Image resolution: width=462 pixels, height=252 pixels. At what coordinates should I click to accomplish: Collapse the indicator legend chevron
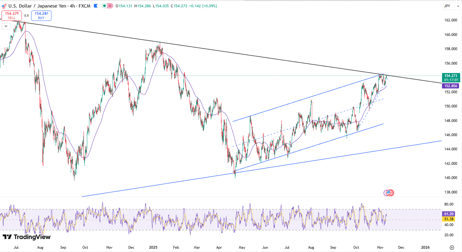(x=6, y=26)
